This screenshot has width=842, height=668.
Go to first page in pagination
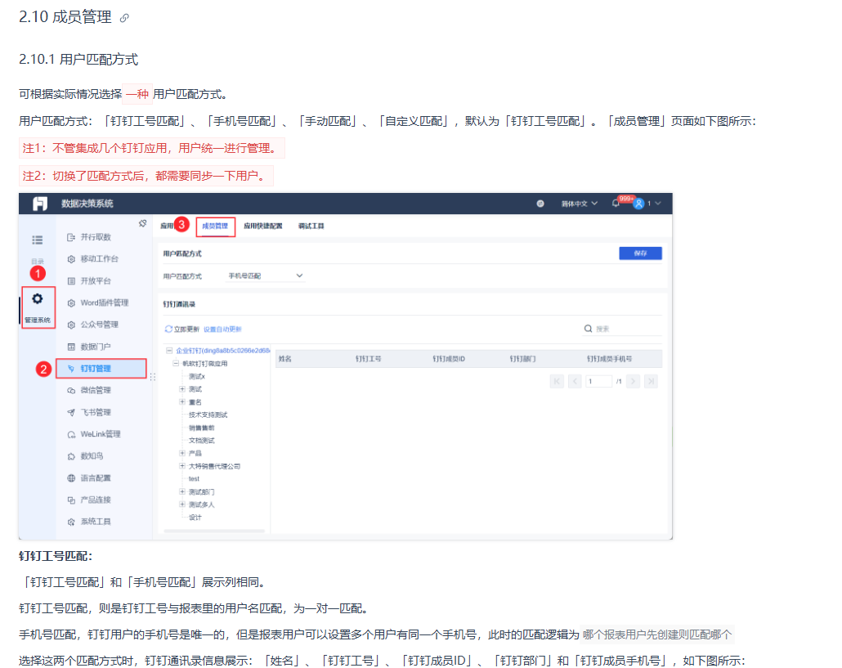(x=557, y=381)
